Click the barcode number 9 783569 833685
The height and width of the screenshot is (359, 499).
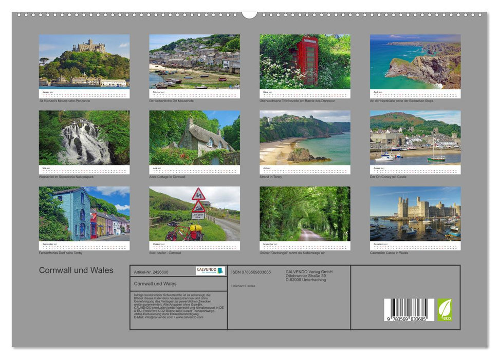coord(406,319)
